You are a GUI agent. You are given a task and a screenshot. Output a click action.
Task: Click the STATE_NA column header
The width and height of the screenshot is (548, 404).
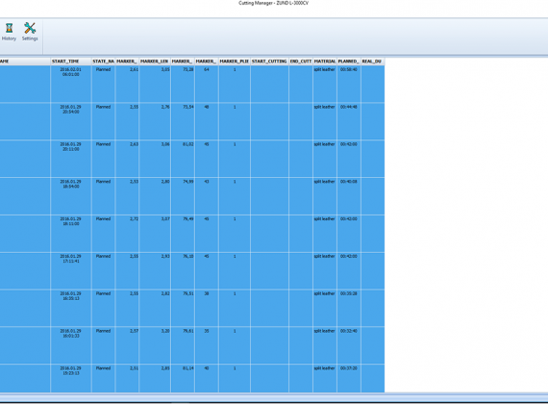103,62
